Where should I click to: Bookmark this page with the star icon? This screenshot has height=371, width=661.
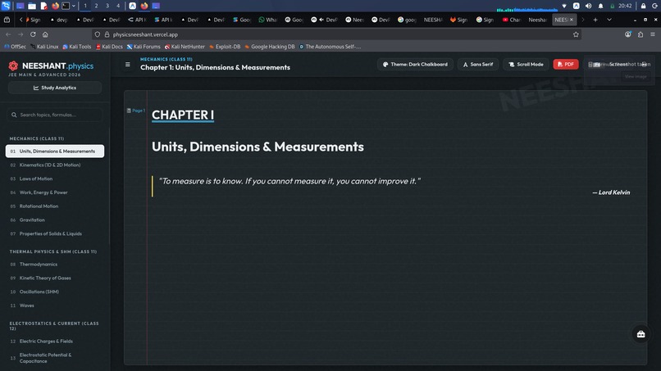coord(576,34)
